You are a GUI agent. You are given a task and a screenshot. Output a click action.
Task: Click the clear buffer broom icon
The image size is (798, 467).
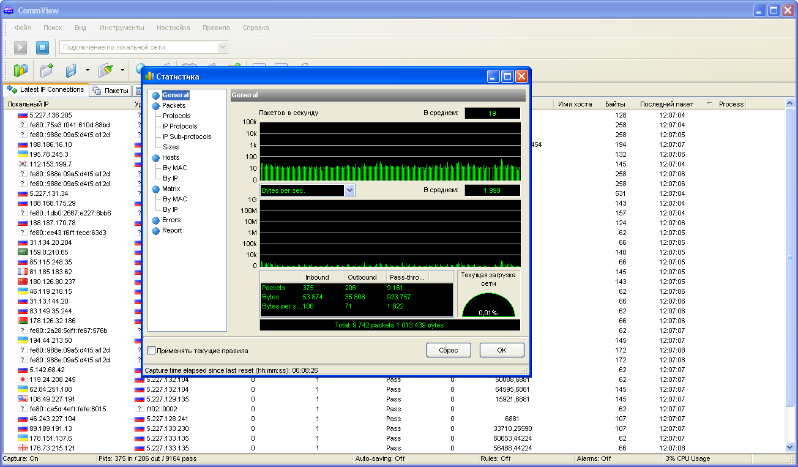tap(105, 70)
